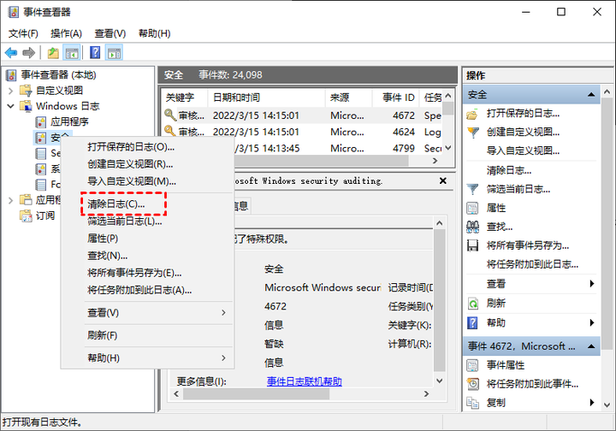Expand the 自定义视图 tree node arrow
The image size is (616, 431).
[x=10, y=91]
